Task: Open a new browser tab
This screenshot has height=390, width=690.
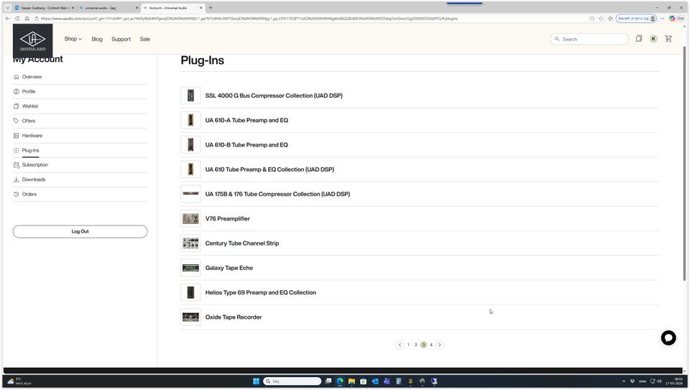Action: click(211, 7)
